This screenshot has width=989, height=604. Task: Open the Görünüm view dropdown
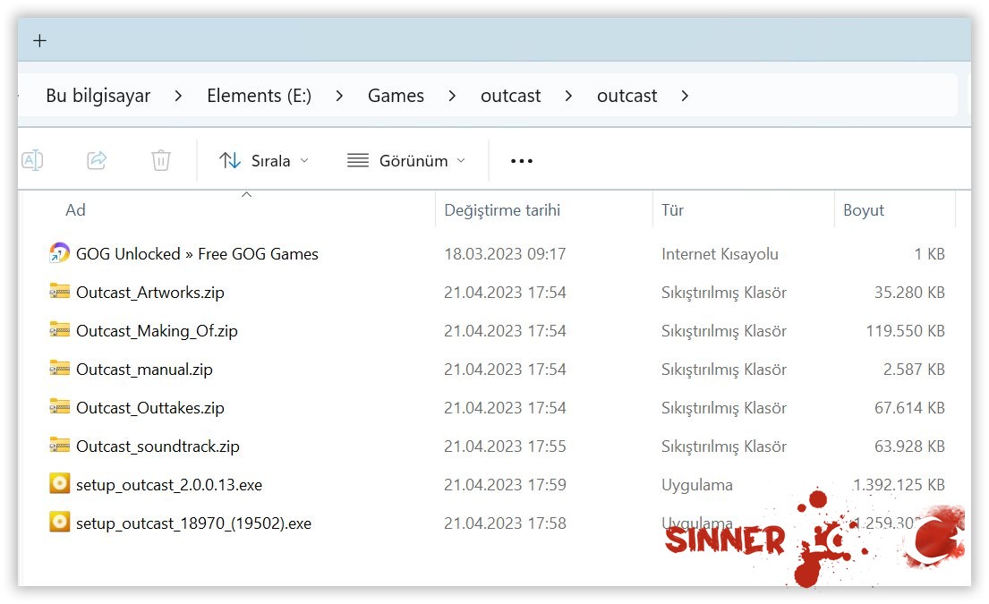tap(407, 161)
